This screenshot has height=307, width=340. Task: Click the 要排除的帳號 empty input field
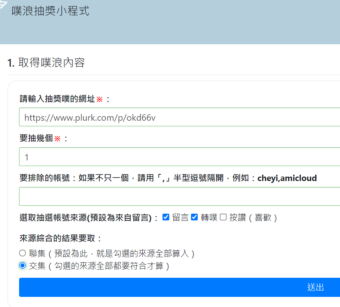(179, 196)
